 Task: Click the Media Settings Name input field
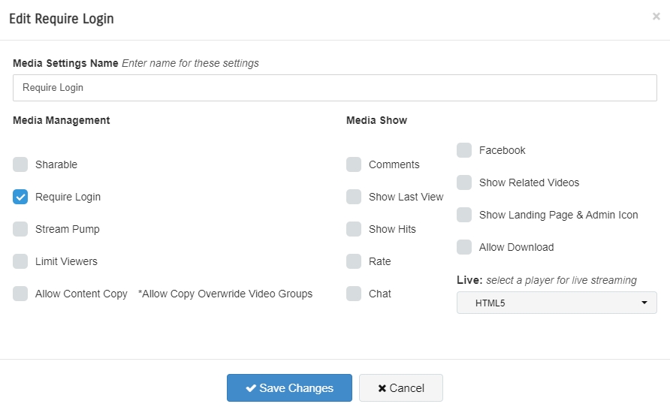(x=334, y=88)
